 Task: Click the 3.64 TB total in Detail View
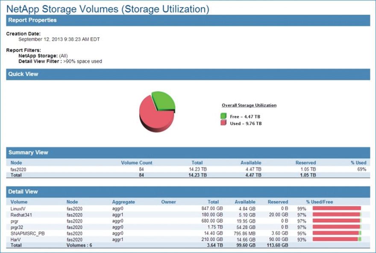tap(215, 245)
